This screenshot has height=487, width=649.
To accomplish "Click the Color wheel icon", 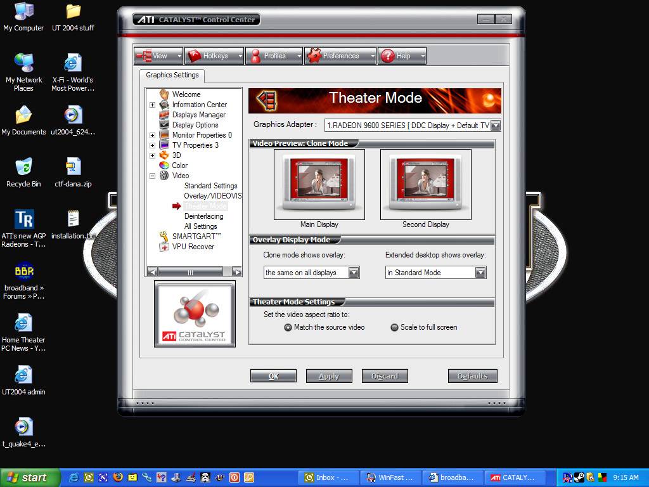I will [164, 166].
